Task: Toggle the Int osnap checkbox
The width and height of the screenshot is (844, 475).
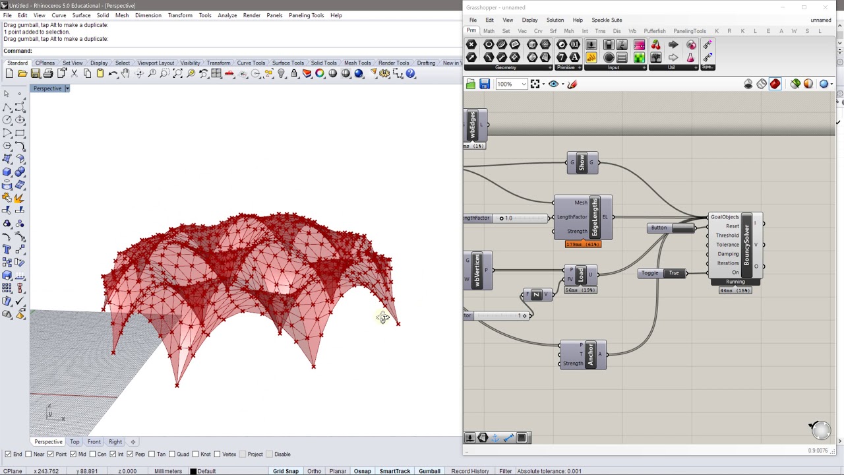Action: (113, 454)
